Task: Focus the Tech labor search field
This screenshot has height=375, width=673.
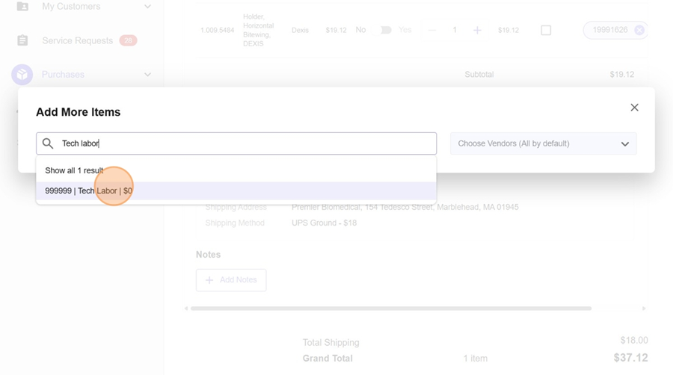Action: 247,143
